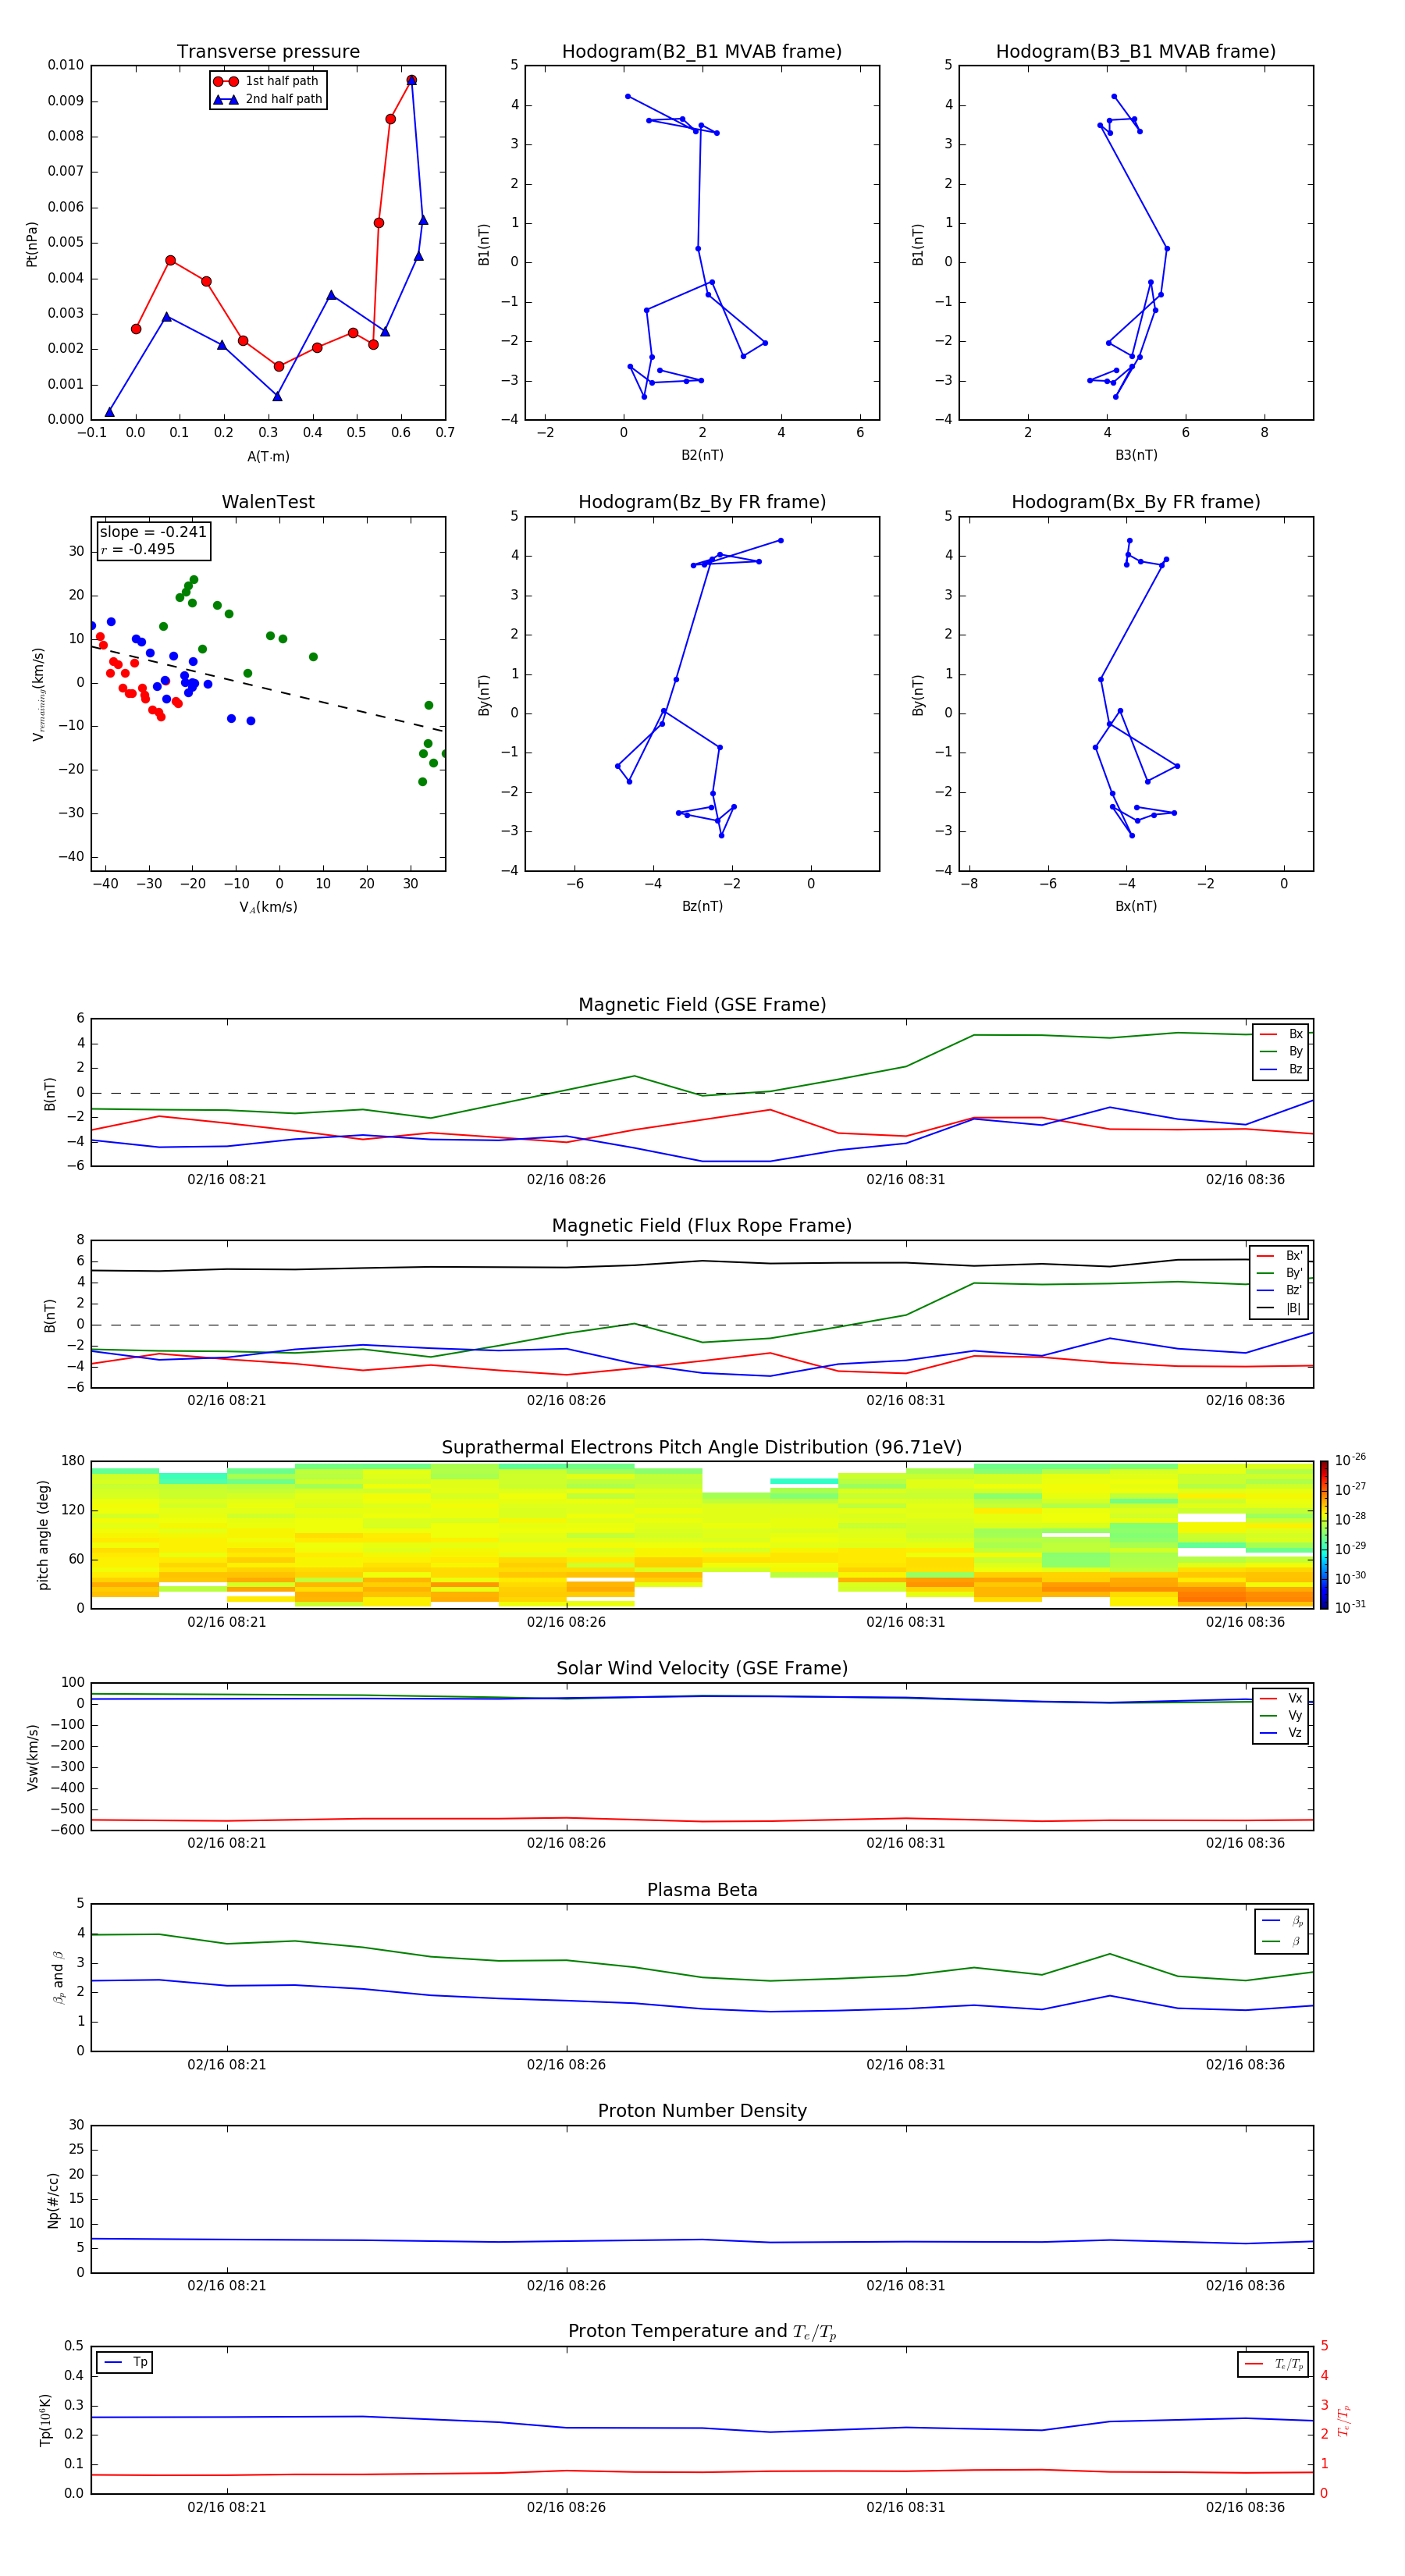
Task: Click the Proton Temperature and Te/Tp title
Action: tap(702, 2332)
